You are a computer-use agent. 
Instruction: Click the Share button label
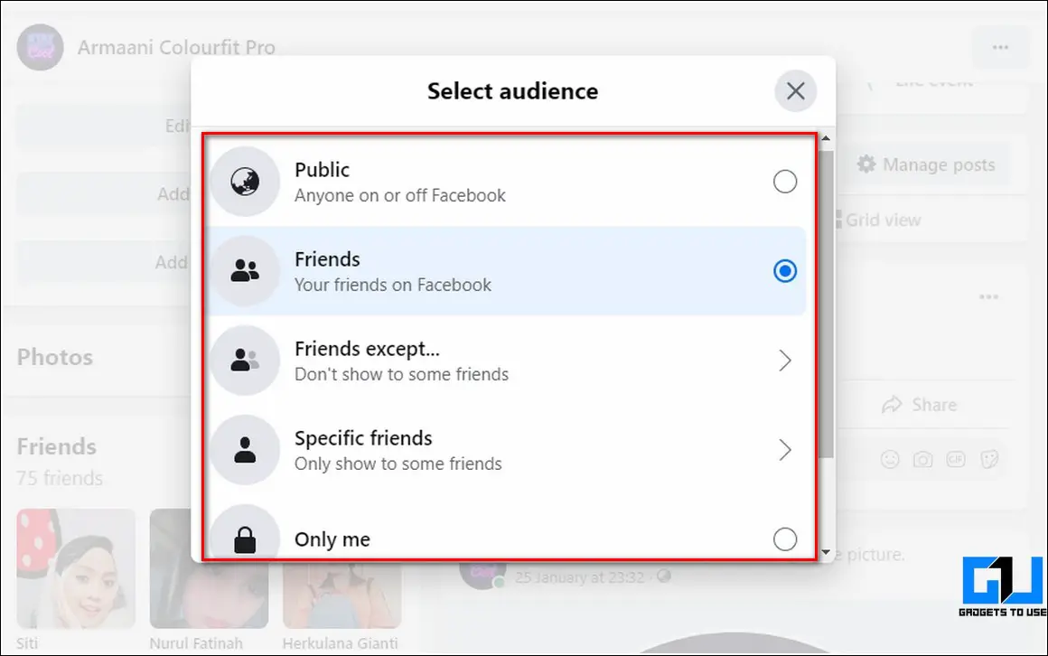coord(934,405)
